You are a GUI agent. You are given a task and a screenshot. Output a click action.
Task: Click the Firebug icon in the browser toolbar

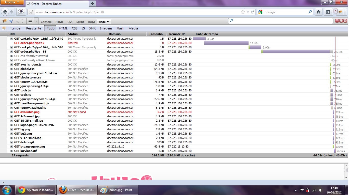[340, 12]
